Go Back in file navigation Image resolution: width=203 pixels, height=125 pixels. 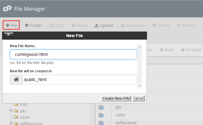pos(166,50)
